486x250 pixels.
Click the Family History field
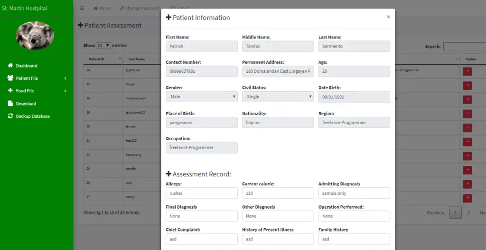pyautogui.click(x=354, y=239)
